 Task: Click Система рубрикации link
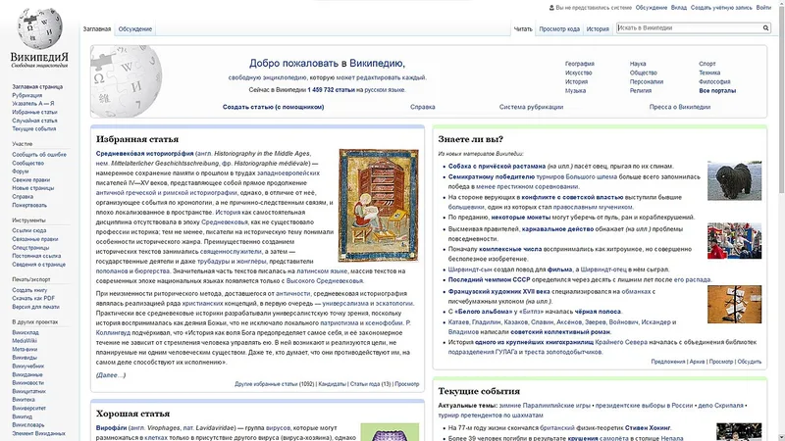pyautogui.click(x=531, y=107)
